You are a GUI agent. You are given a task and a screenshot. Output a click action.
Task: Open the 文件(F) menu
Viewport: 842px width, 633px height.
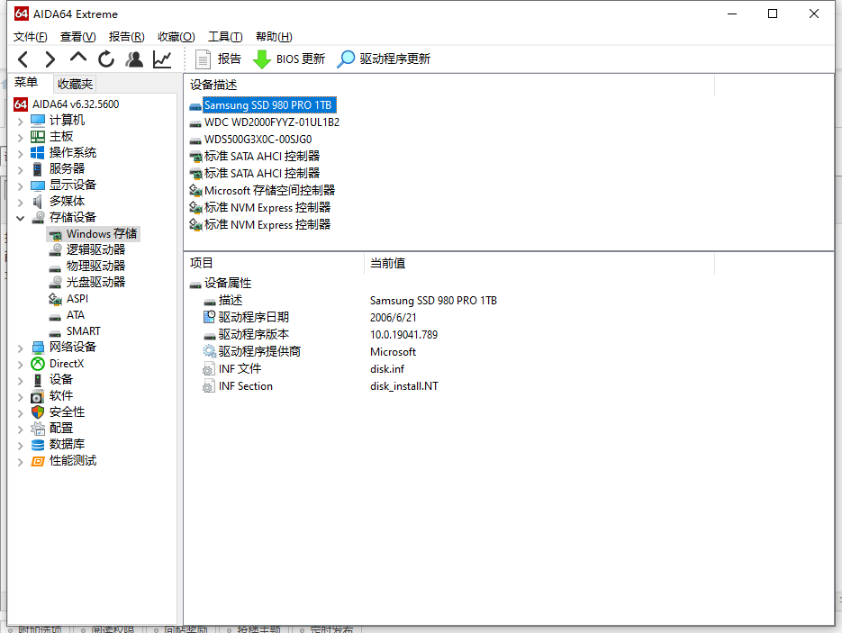pyautogui.click(x=30, y=37)
